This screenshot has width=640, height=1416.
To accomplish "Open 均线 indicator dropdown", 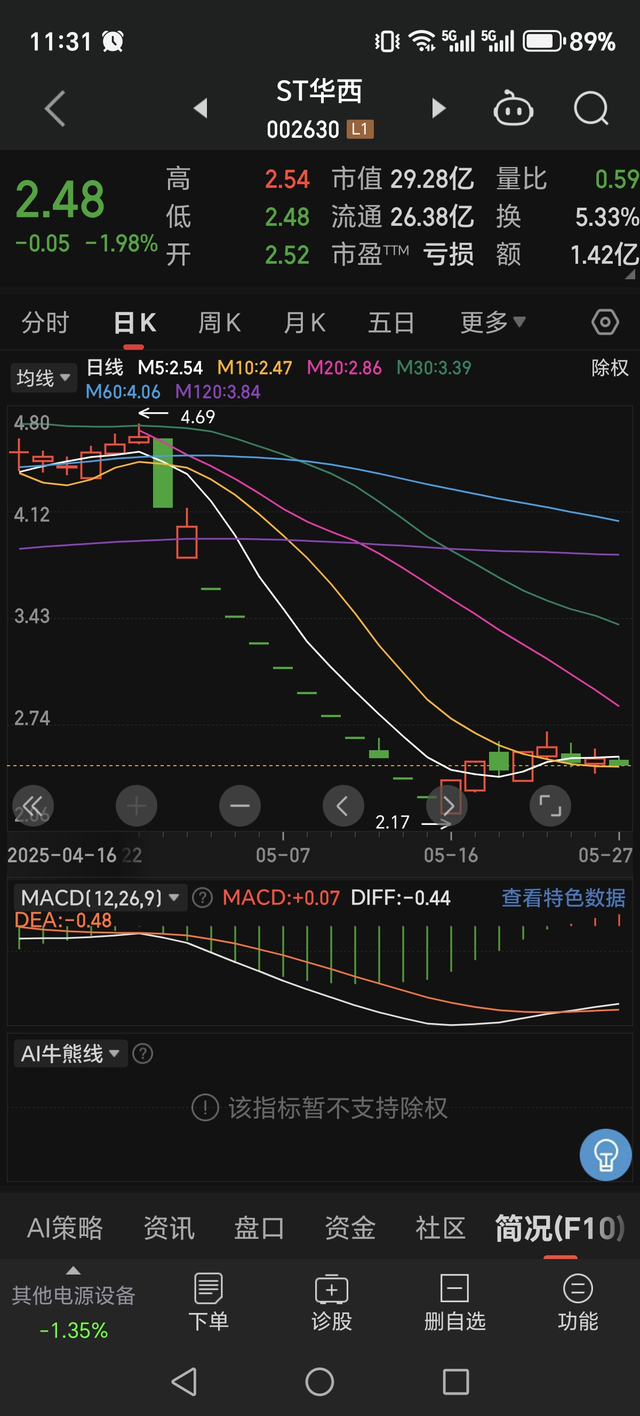I will [x=43, y=377].
